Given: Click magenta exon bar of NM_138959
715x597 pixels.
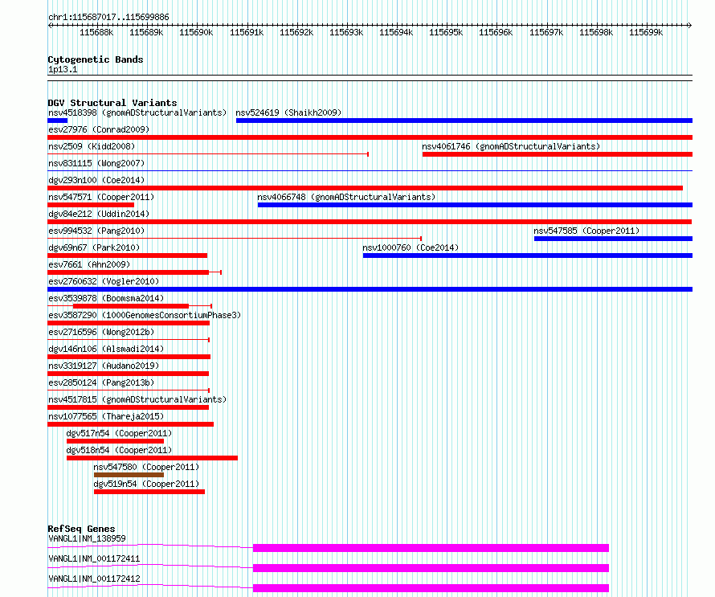Looking at the screenshot, I should pos(431,548).
